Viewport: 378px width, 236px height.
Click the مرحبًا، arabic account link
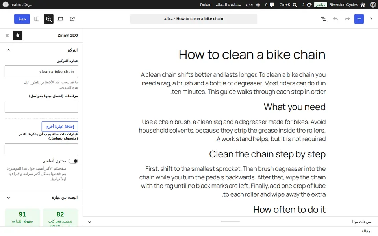point(21,5)
